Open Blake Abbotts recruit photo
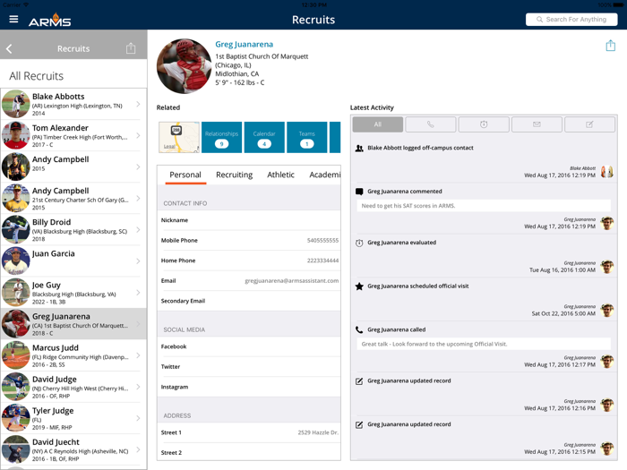 [15, 104]
